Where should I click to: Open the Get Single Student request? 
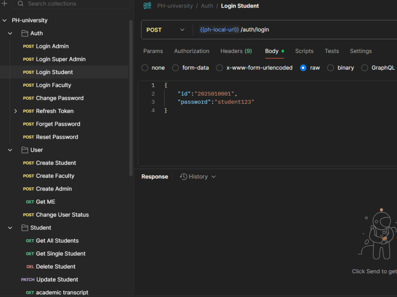[x=56, y=253]
